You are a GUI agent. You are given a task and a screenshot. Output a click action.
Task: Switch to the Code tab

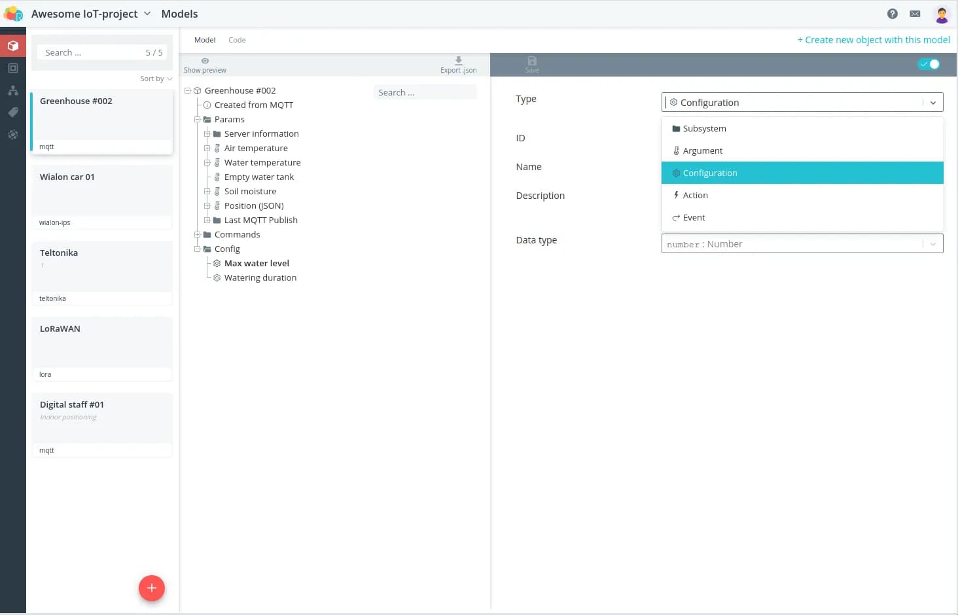[237, 40]
